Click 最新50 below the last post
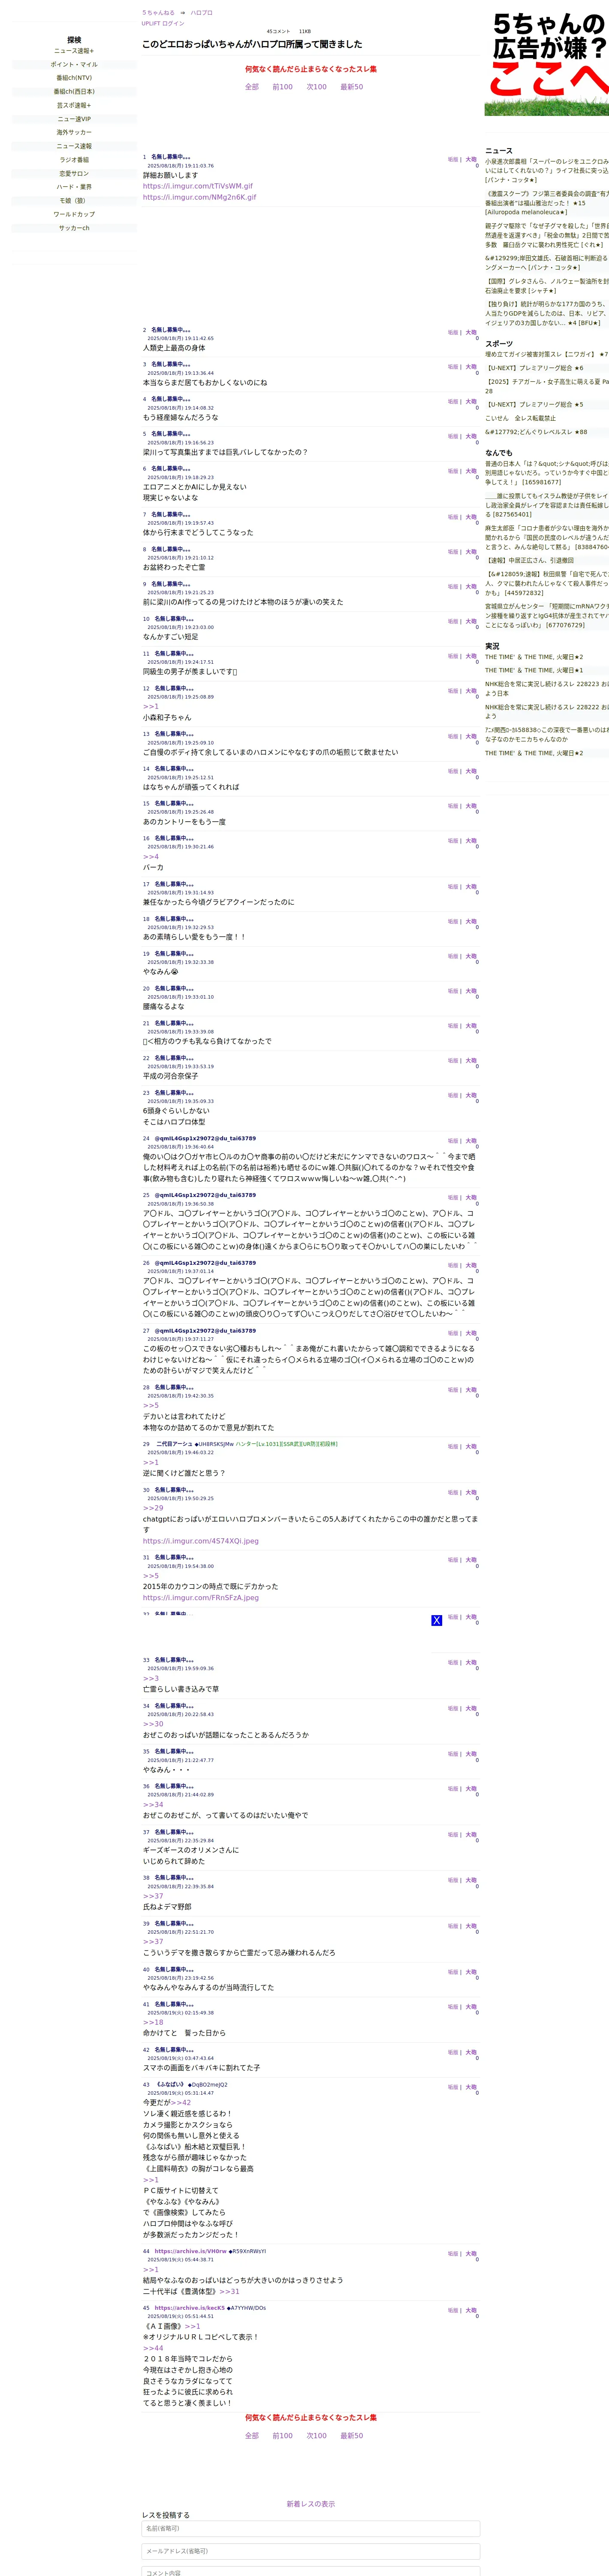609x2576 pixels. [351, 2436]
